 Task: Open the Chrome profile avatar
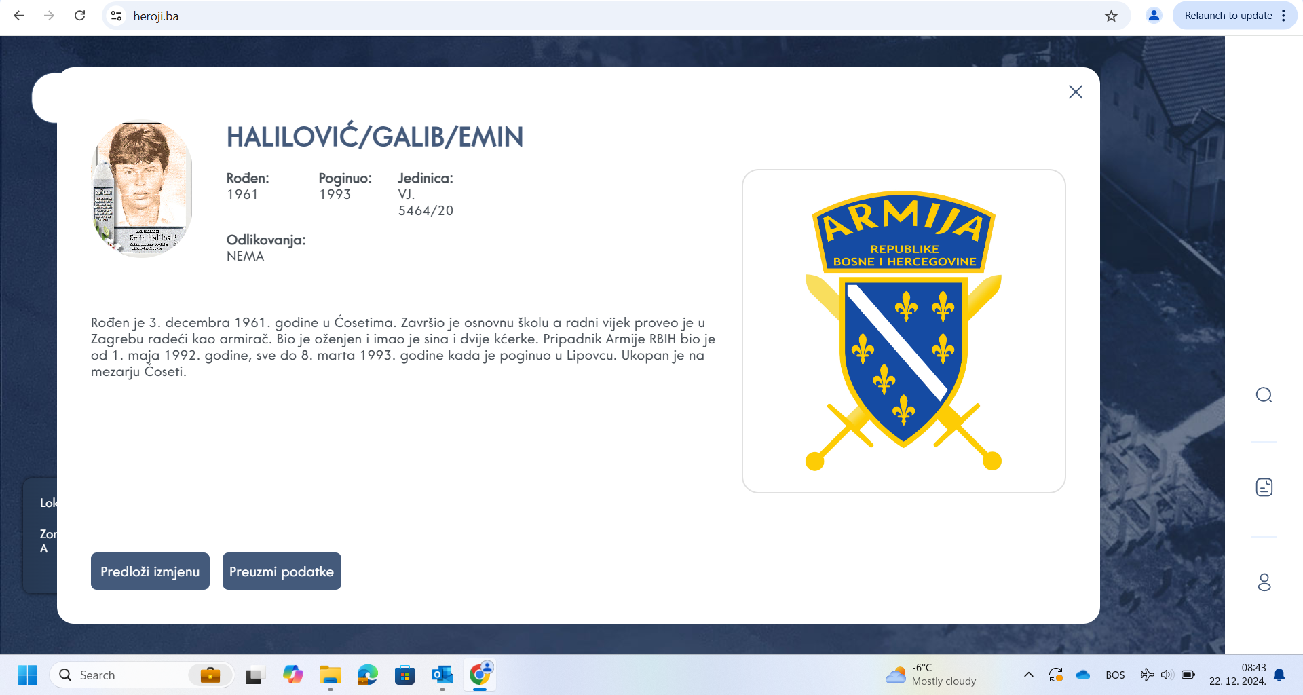pyautogui.click(x=1154, y=16)
